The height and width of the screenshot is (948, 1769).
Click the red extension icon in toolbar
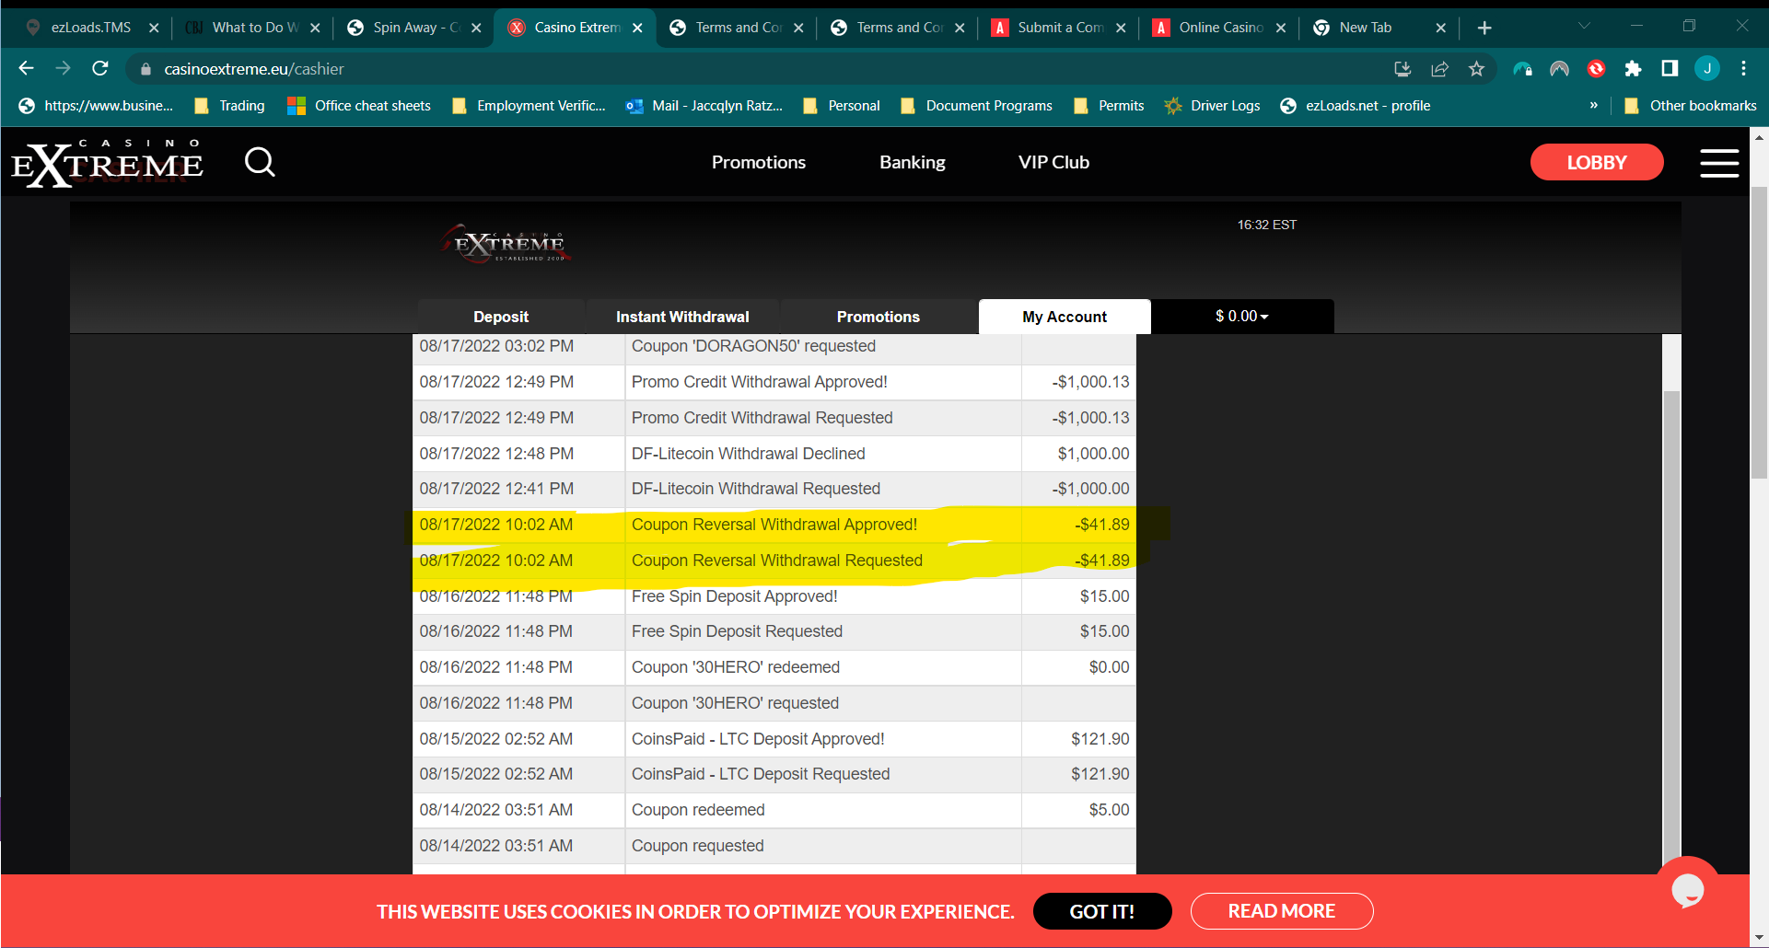pyautogui.click(x=1596, y=69)
